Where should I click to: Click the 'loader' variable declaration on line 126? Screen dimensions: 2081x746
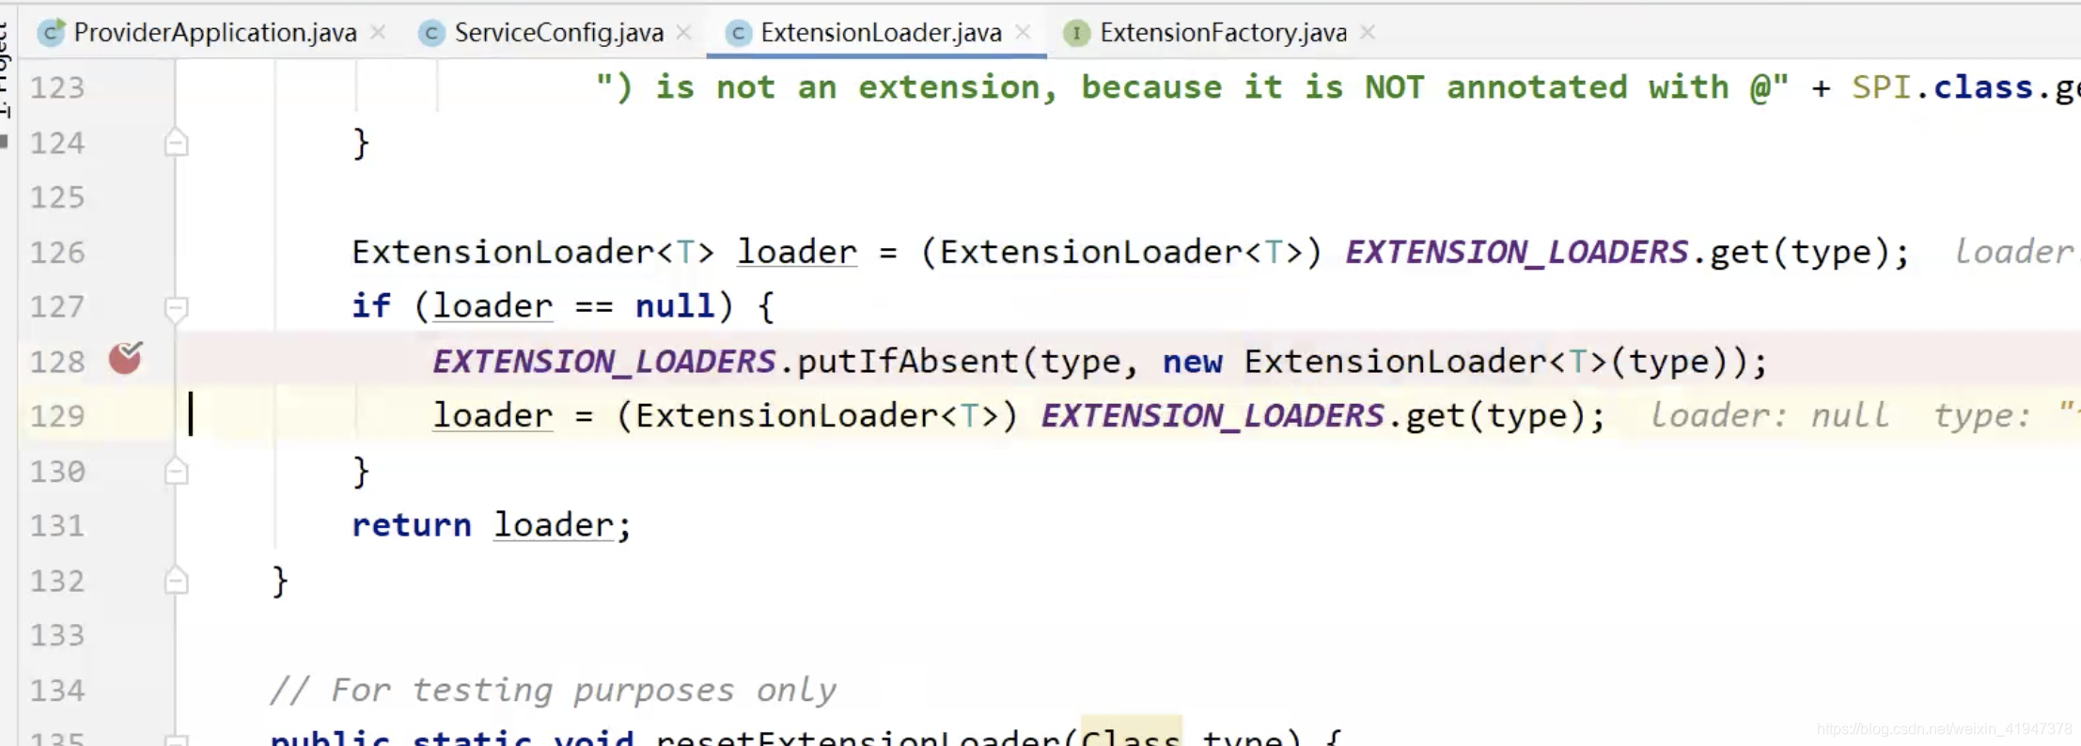797,252
